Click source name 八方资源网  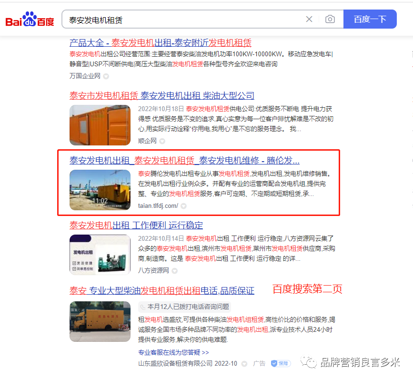tap(153, 270)
